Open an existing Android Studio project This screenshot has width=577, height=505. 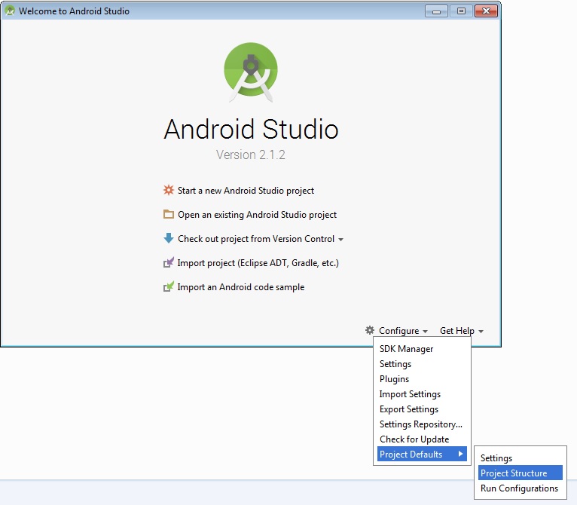(x=257, y=214)
